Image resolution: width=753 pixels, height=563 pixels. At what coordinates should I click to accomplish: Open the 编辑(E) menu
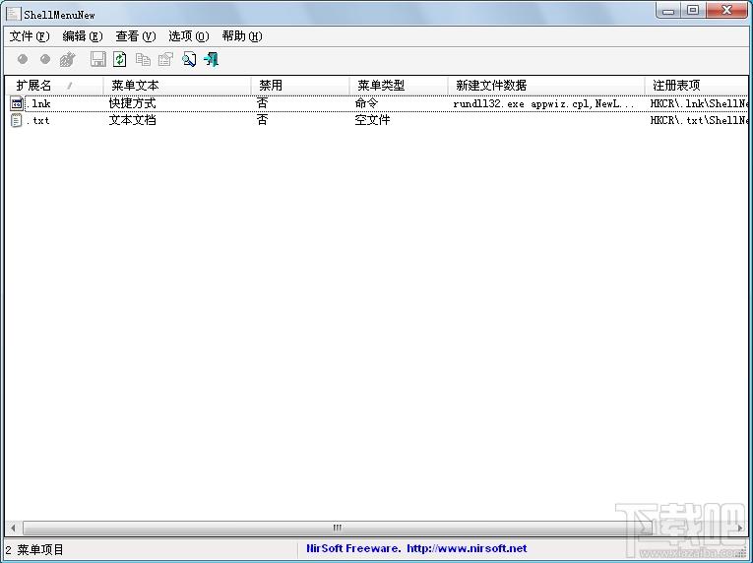[83, 36]
